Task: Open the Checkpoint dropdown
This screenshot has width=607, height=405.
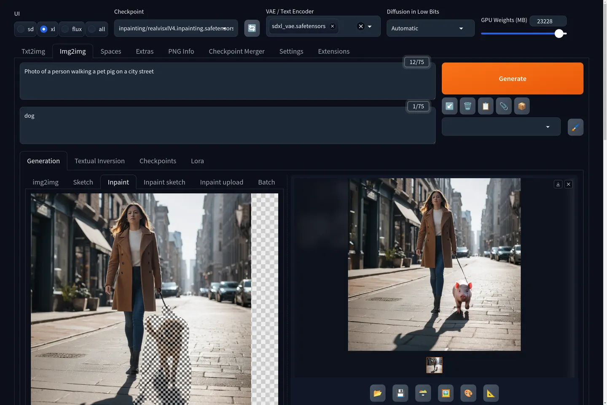Action: pyautogui.click(x=176, y=28)
